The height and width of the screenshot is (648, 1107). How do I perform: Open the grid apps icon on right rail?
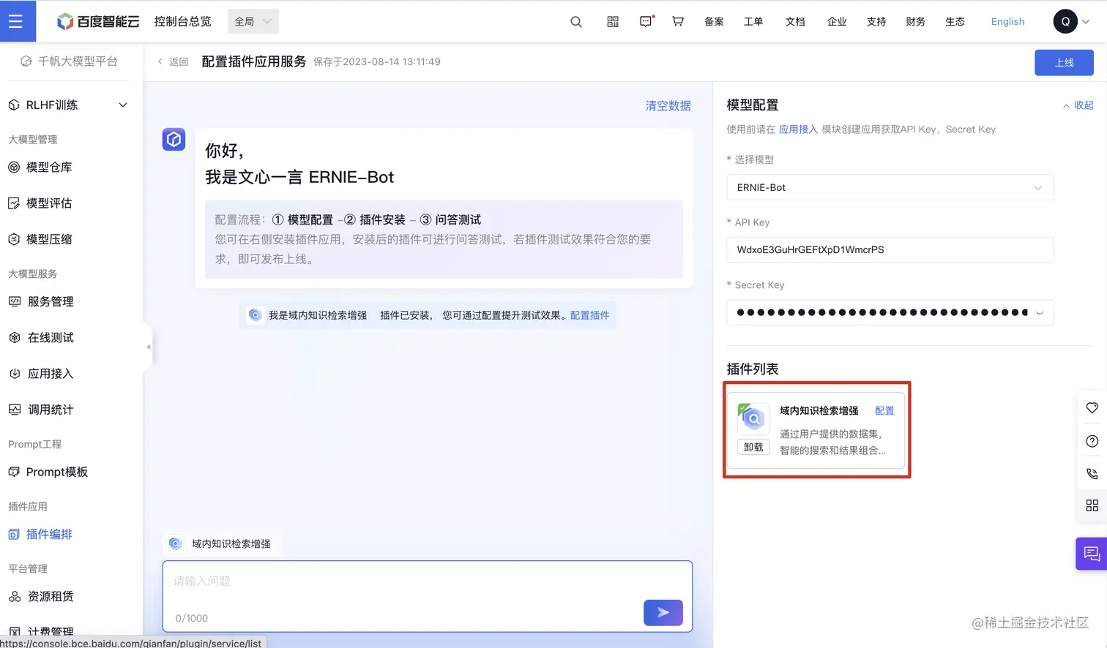click(x=1092, y=505)
